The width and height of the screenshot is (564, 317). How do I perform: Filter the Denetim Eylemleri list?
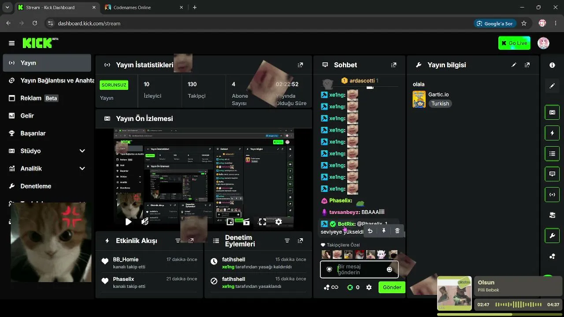coord(287,241)
